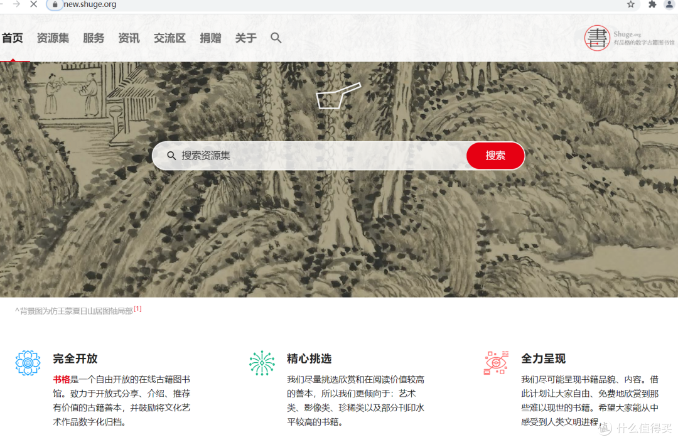678x442 pixels.
Task: Open the 交流区 page
Action: 169,38
